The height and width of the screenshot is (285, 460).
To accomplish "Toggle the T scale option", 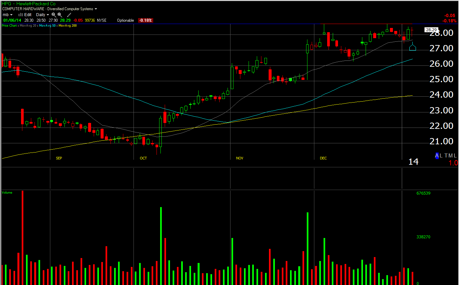I will click(446, 155).
